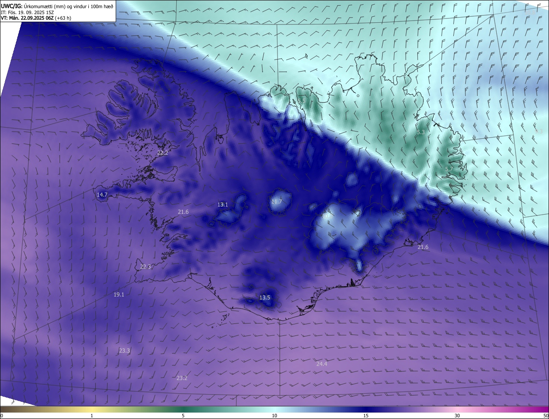Screen dimensions: 549x419
Task: Click the map value 23.2
Action: (x=182, y=378)
